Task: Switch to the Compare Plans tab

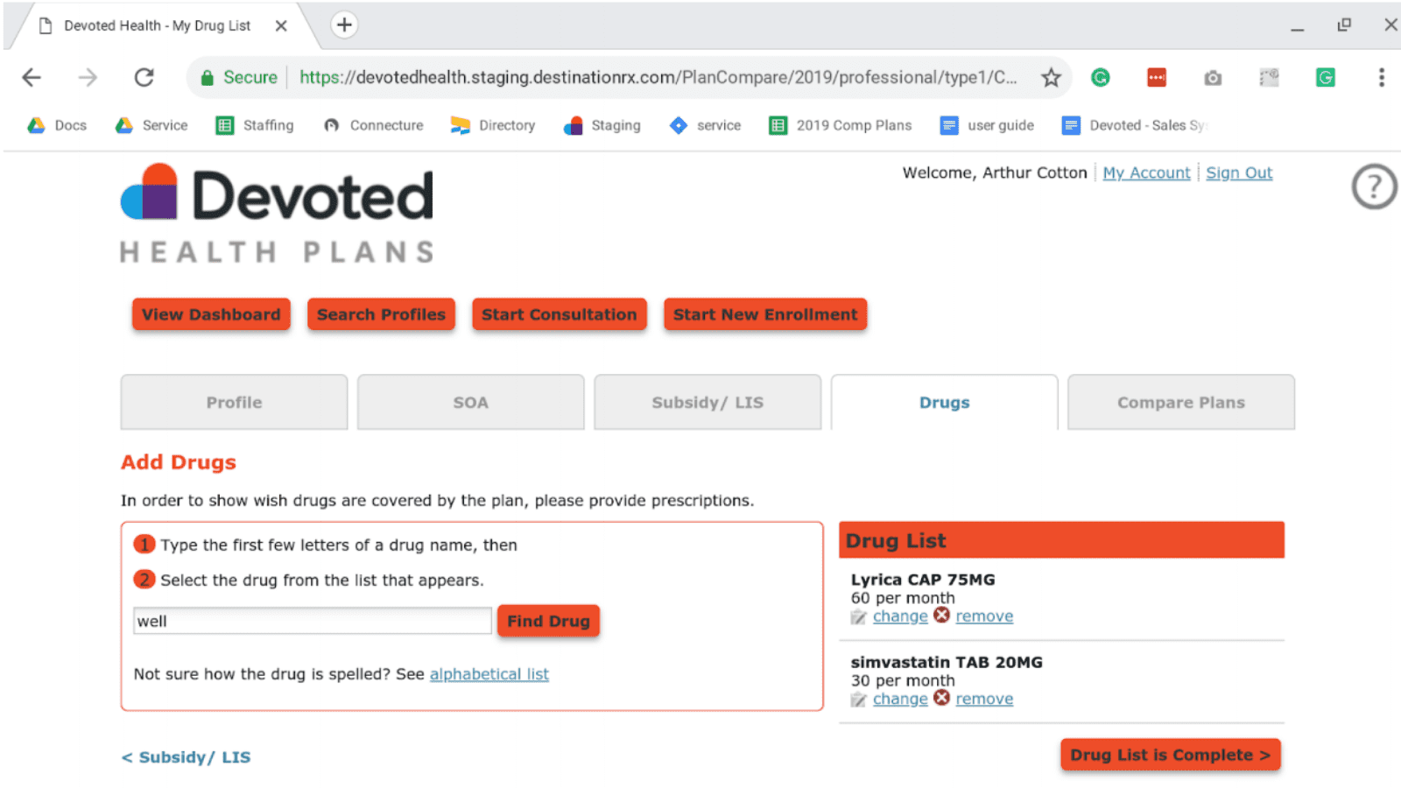Action: click(1180, 403)
